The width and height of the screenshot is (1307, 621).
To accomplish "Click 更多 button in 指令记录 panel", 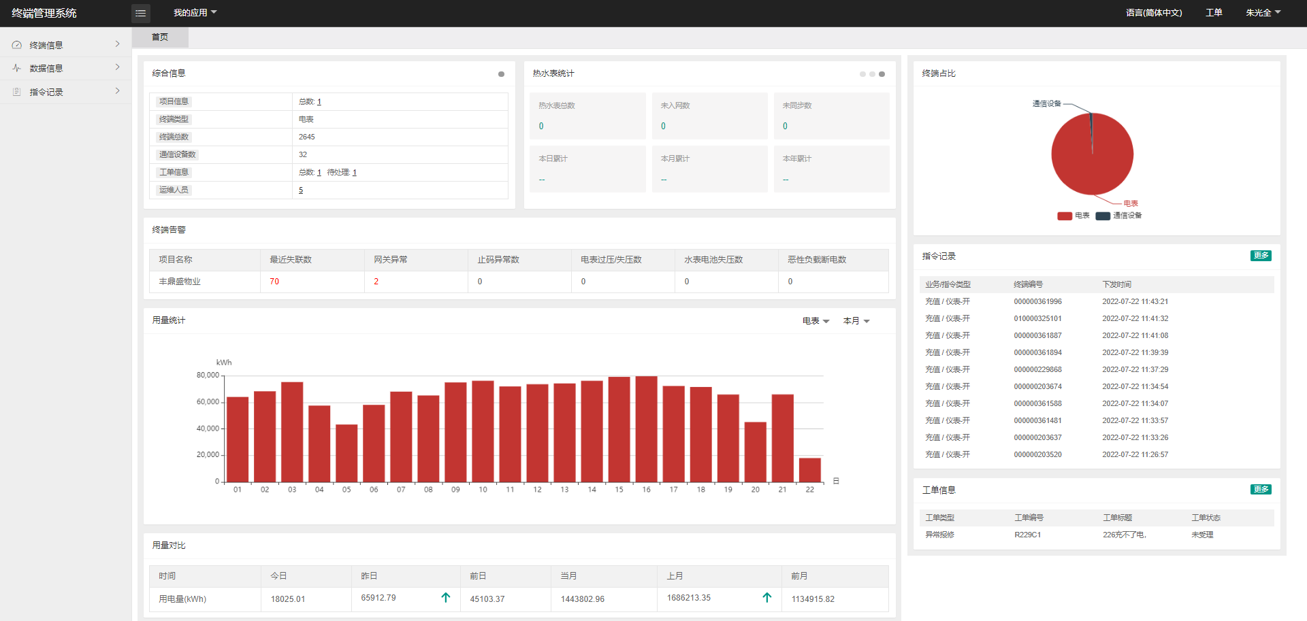I will (1261, 256).
